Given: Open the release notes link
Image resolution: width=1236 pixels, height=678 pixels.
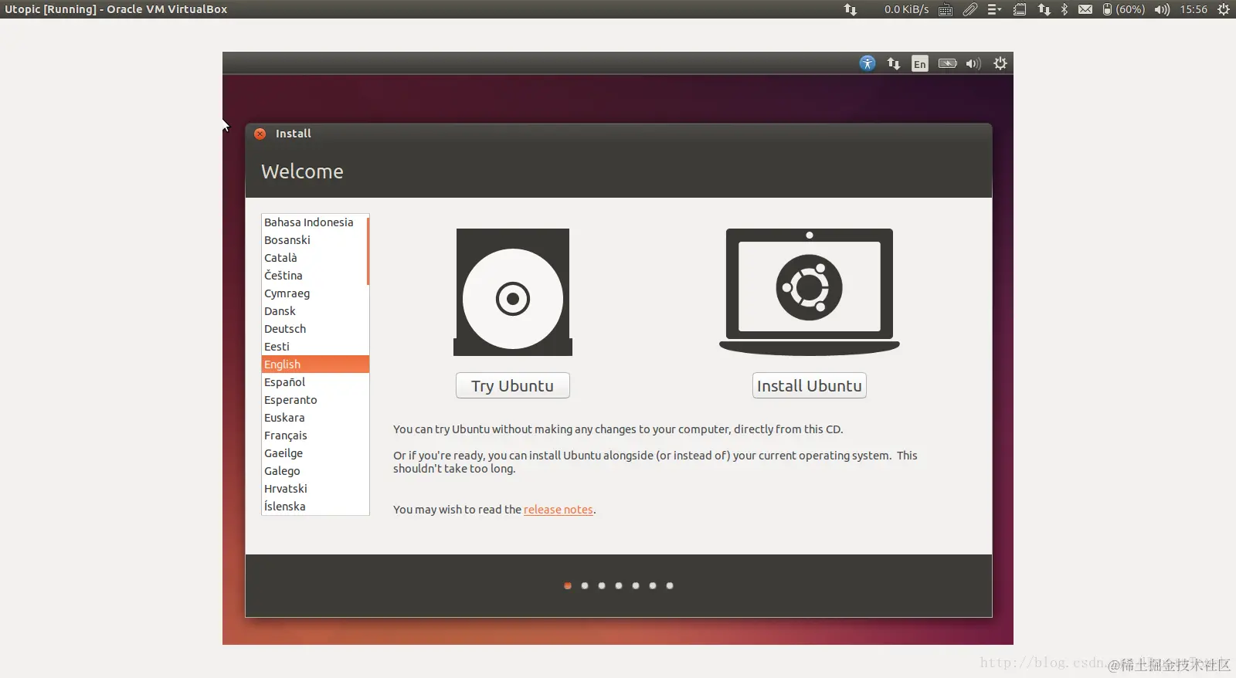Looking at the screenshot, I should click(x=559, y=510).
